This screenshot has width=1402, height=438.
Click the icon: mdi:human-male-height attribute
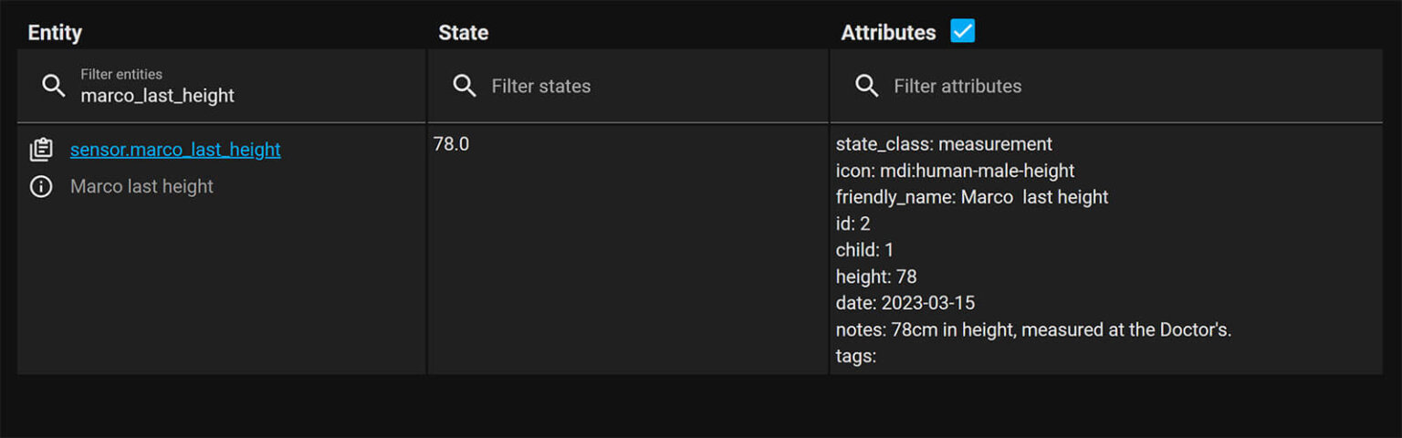coord(955,171)
